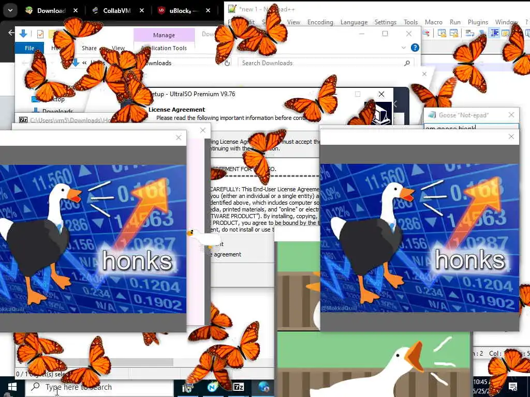530x397 pixels.
Task: Click the left honks goose meme image
Action: (x=93, y=239)
